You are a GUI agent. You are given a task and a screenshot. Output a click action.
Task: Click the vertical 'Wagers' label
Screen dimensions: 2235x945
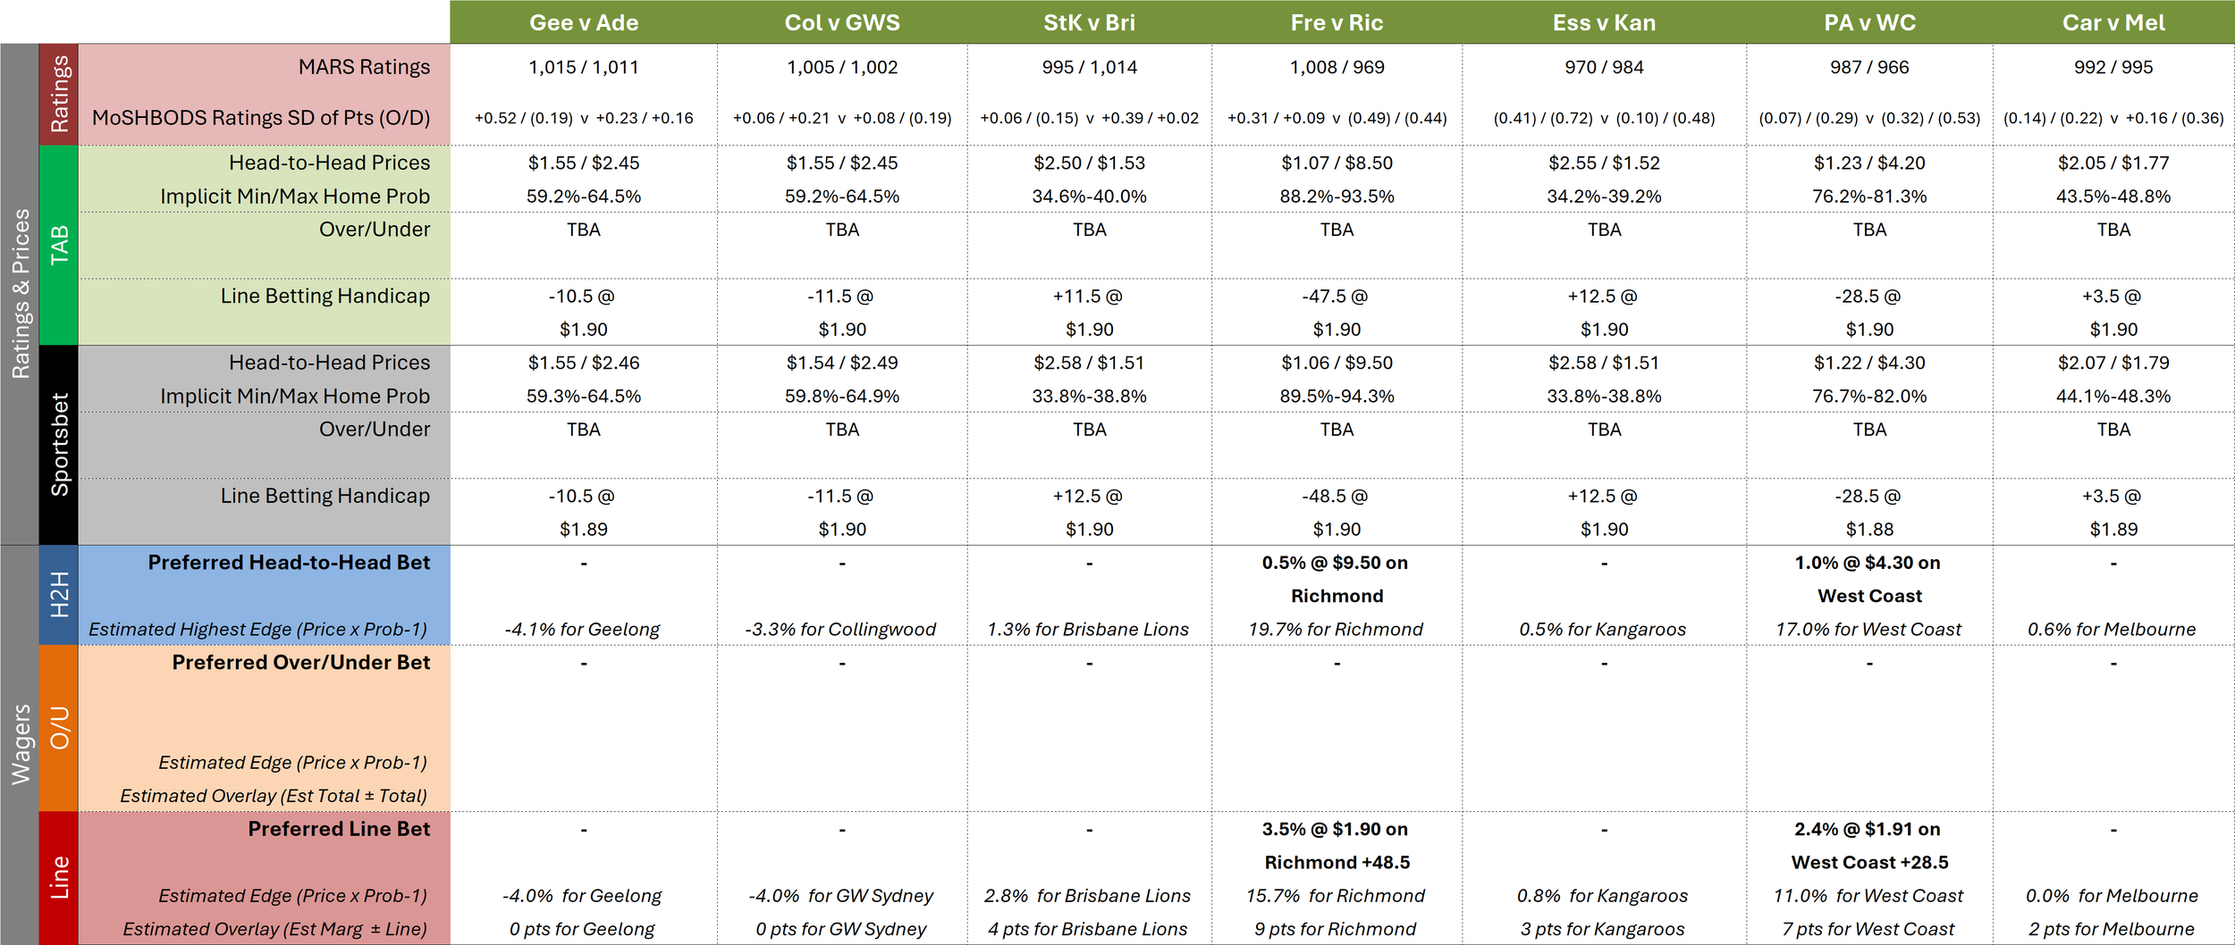(20, 744)
